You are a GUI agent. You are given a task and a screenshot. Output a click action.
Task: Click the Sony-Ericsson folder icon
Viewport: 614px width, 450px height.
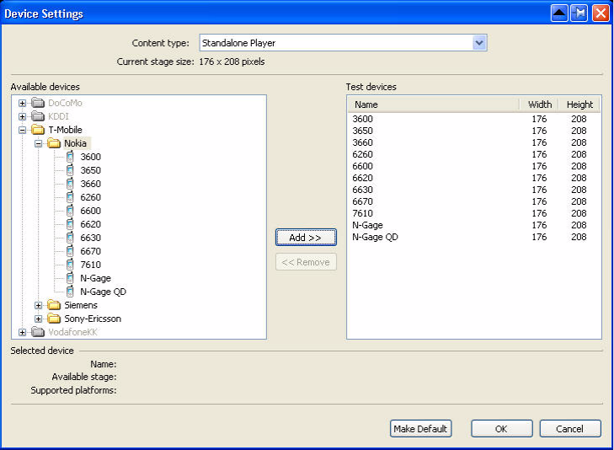[54, 319]
